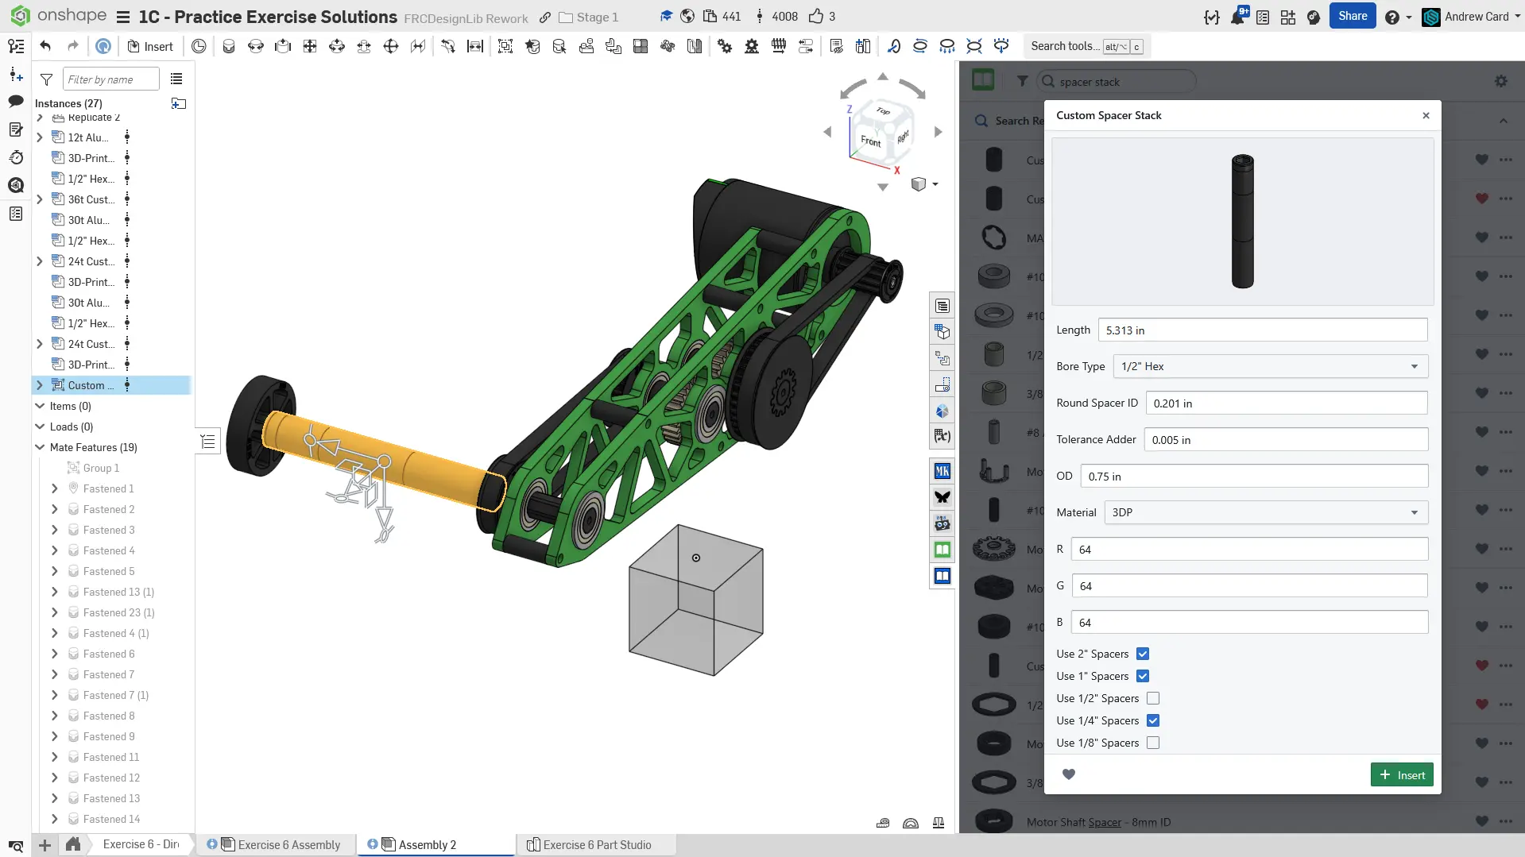This screenshot has width=1525, height=857.
Task: Click the filter funnel icon in the instances panel
Action: tap(47, 79)
